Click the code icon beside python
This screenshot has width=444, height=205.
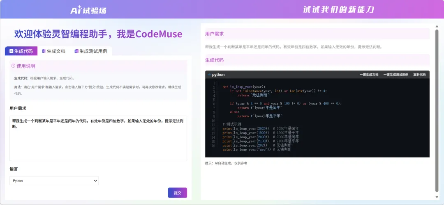[x=209, y=75]
